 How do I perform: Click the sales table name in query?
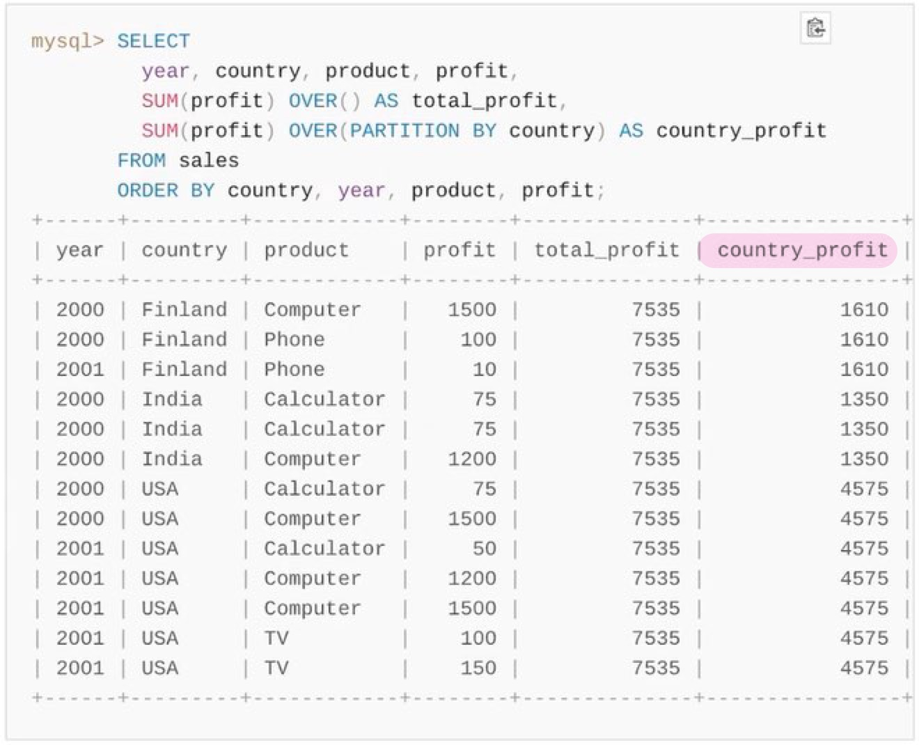[x=209, y=161]
